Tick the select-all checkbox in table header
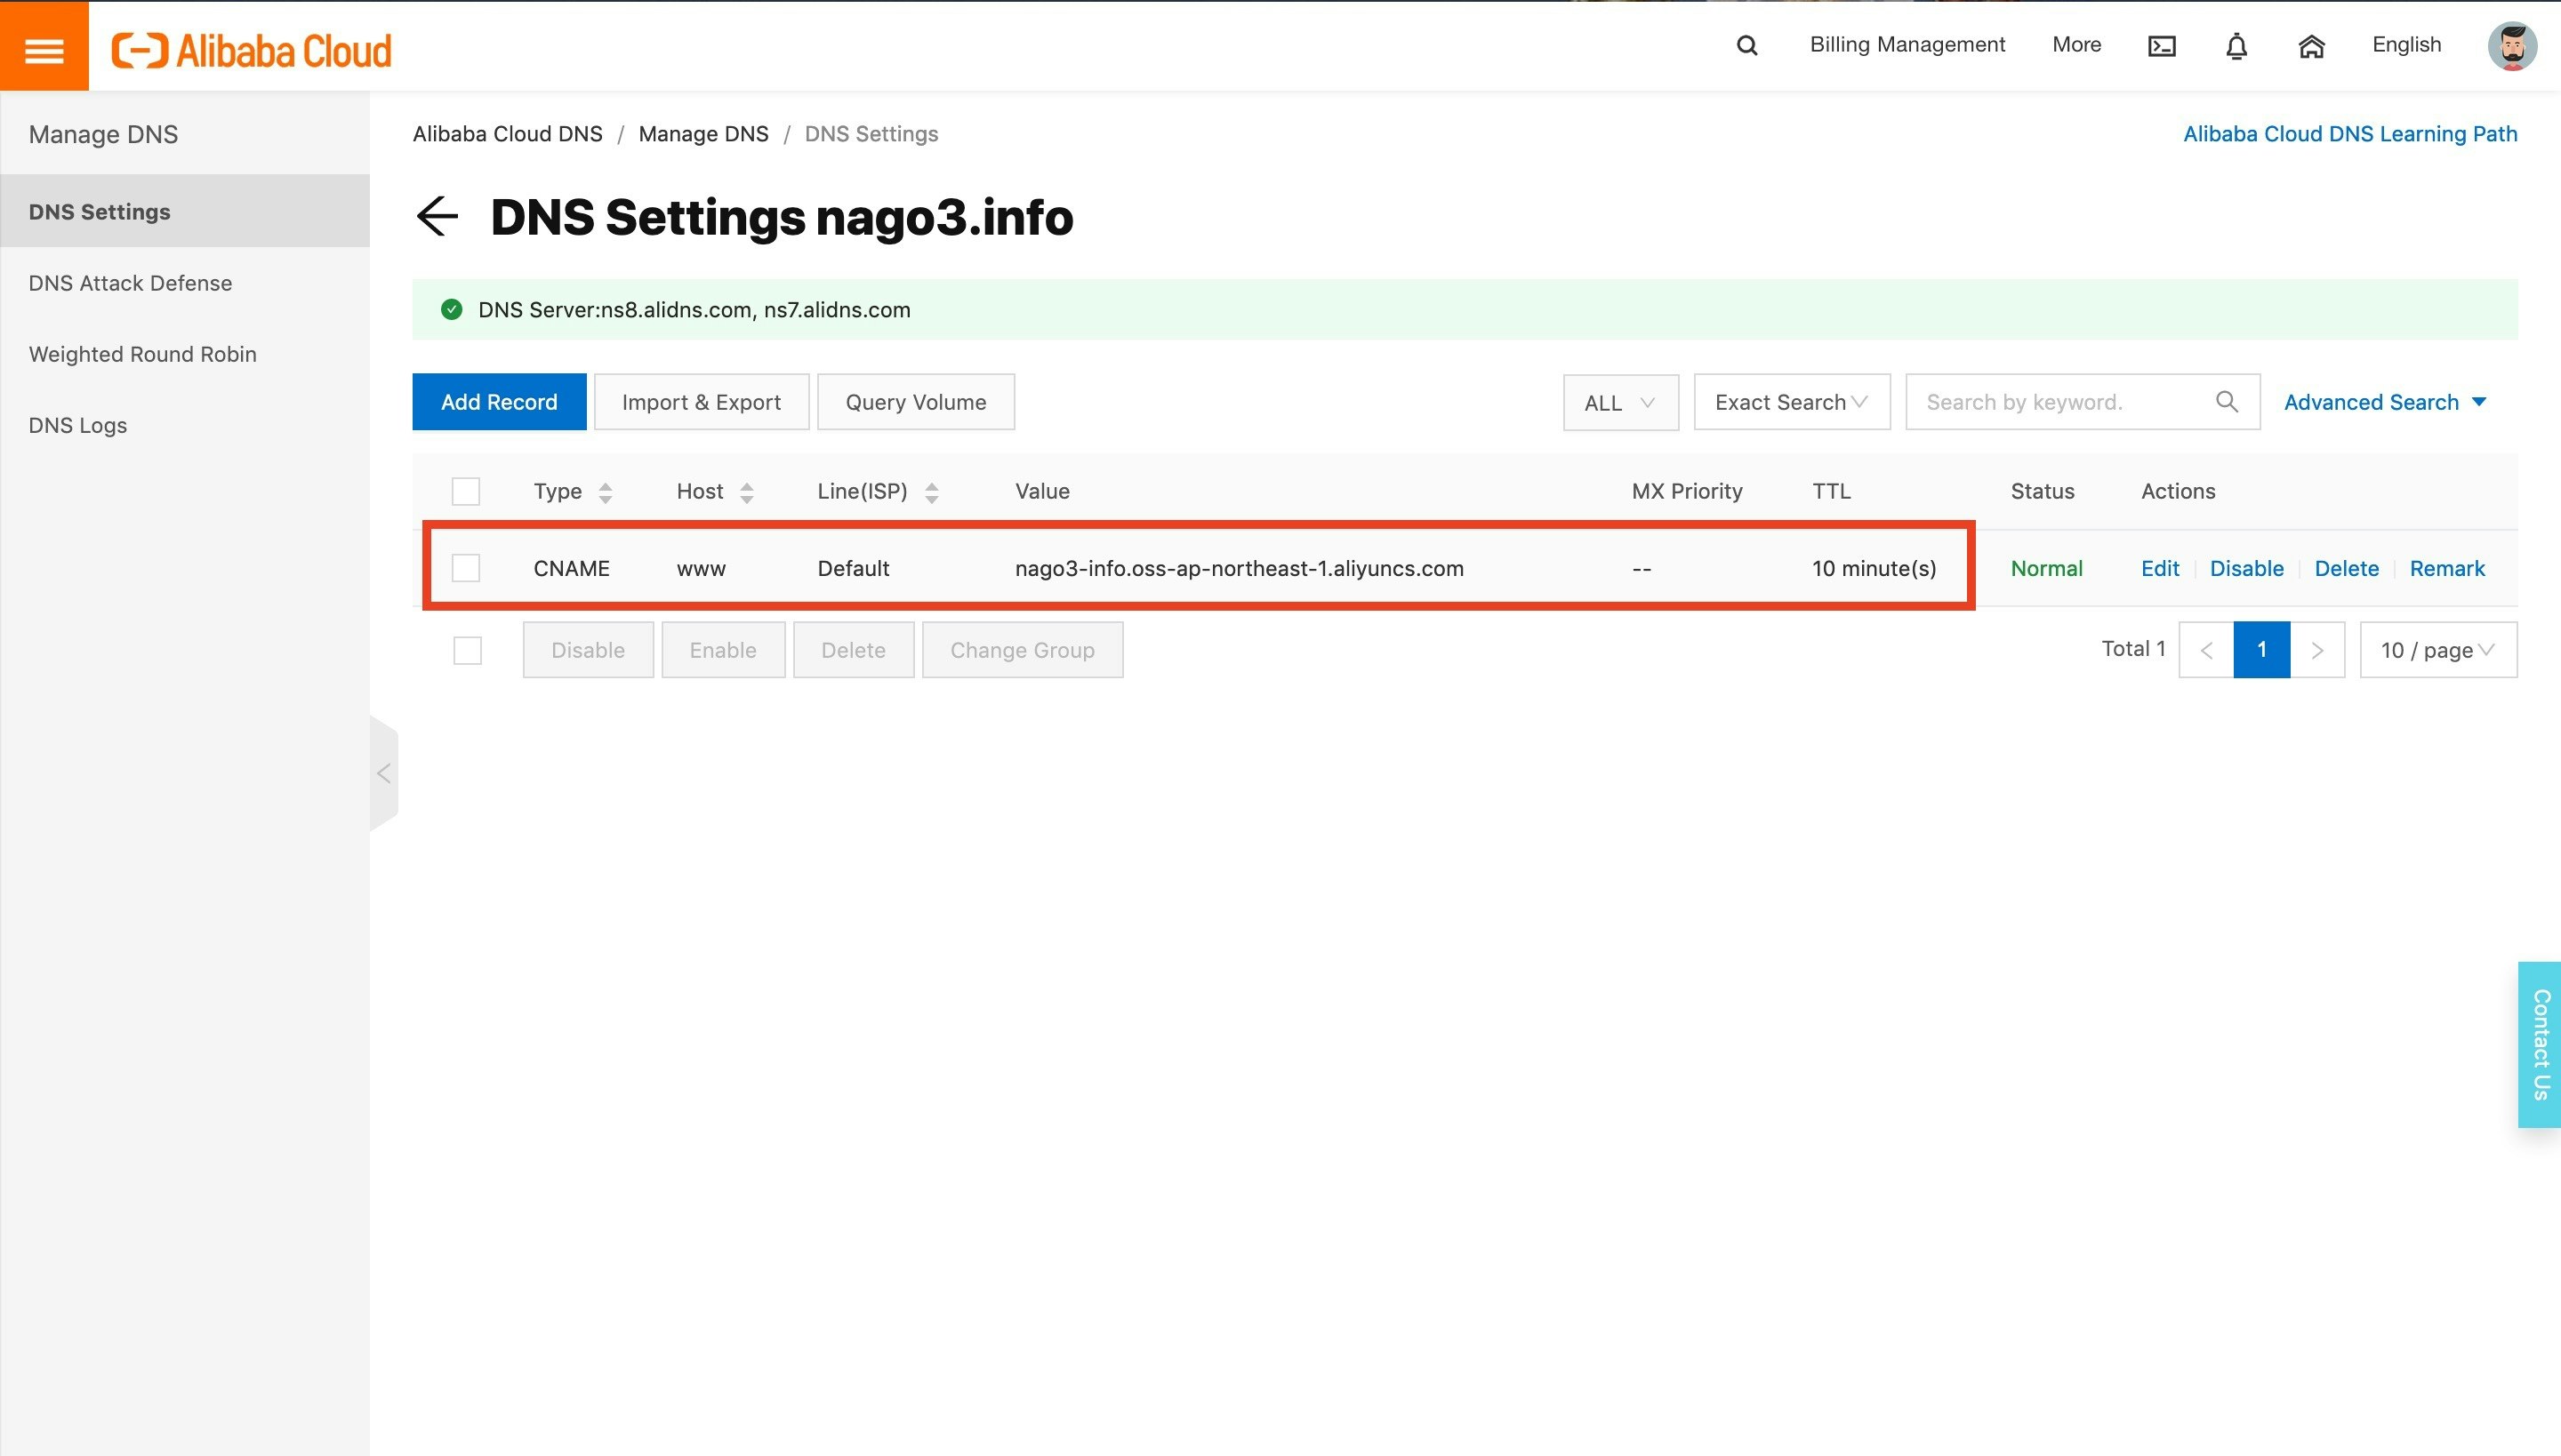This screenshot has height=1456, width=2561. 466,491
